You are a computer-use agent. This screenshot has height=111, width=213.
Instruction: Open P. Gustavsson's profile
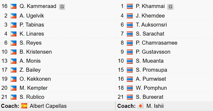153,52
